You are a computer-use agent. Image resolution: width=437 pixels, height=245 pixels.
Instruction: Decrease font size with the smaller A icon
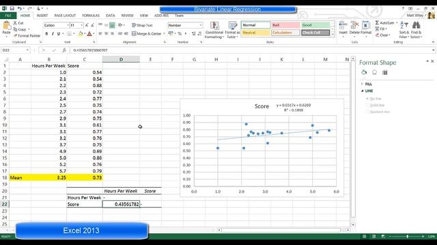93,25
